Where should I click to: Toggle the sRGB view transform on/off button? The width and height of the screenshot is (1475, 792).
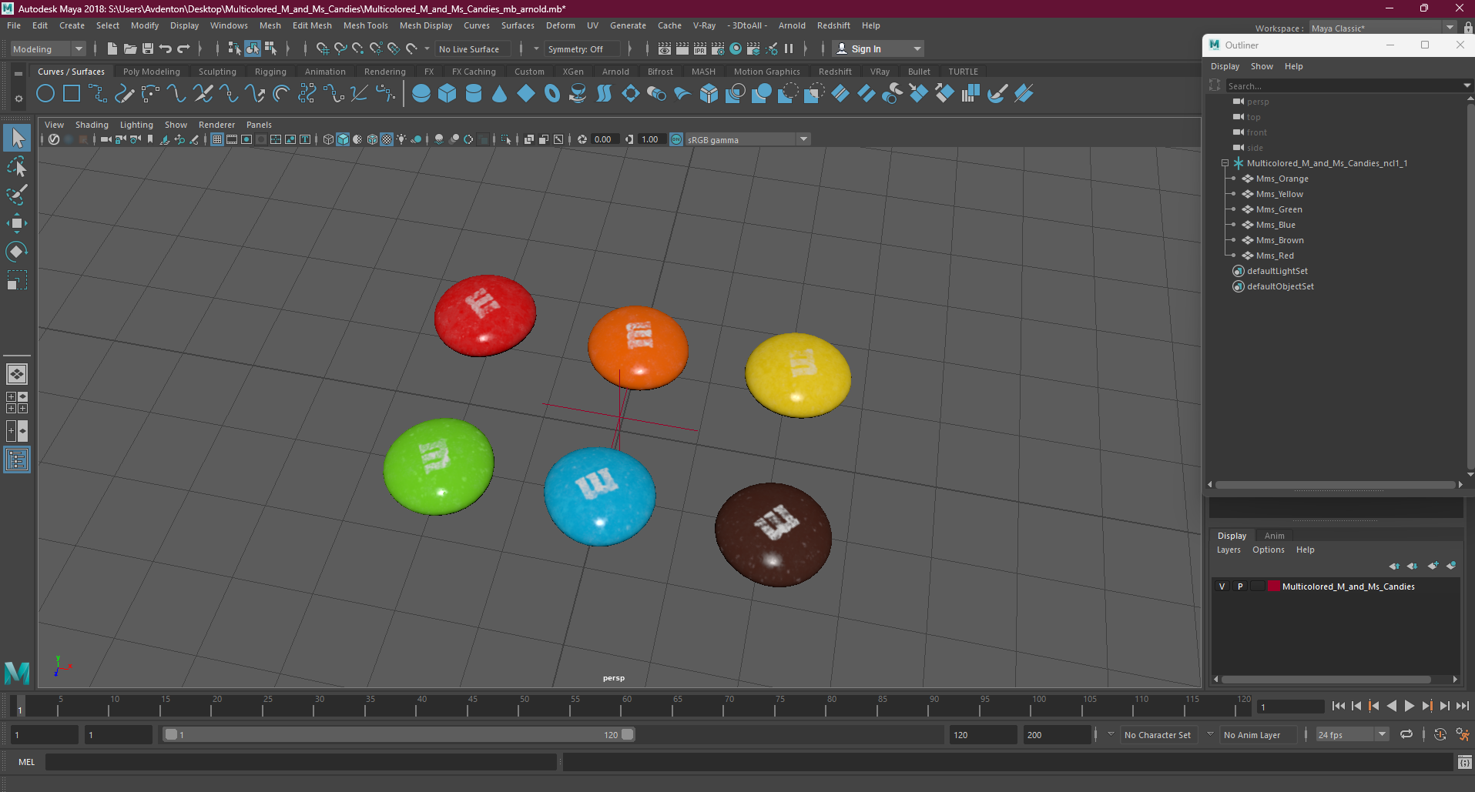click(676, 139)
